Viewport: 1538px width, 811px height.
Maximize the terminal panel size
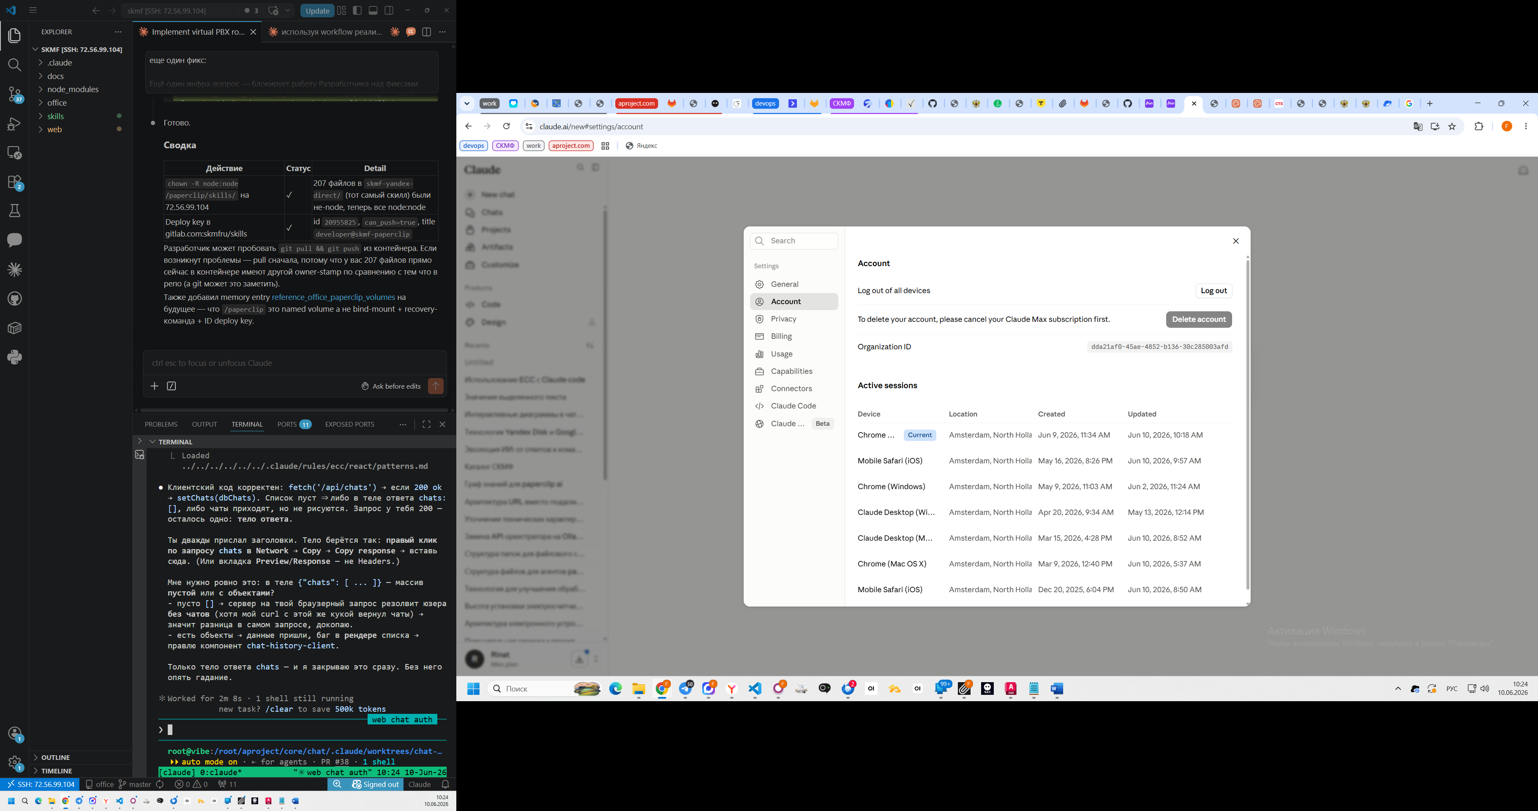pos(426,425)
